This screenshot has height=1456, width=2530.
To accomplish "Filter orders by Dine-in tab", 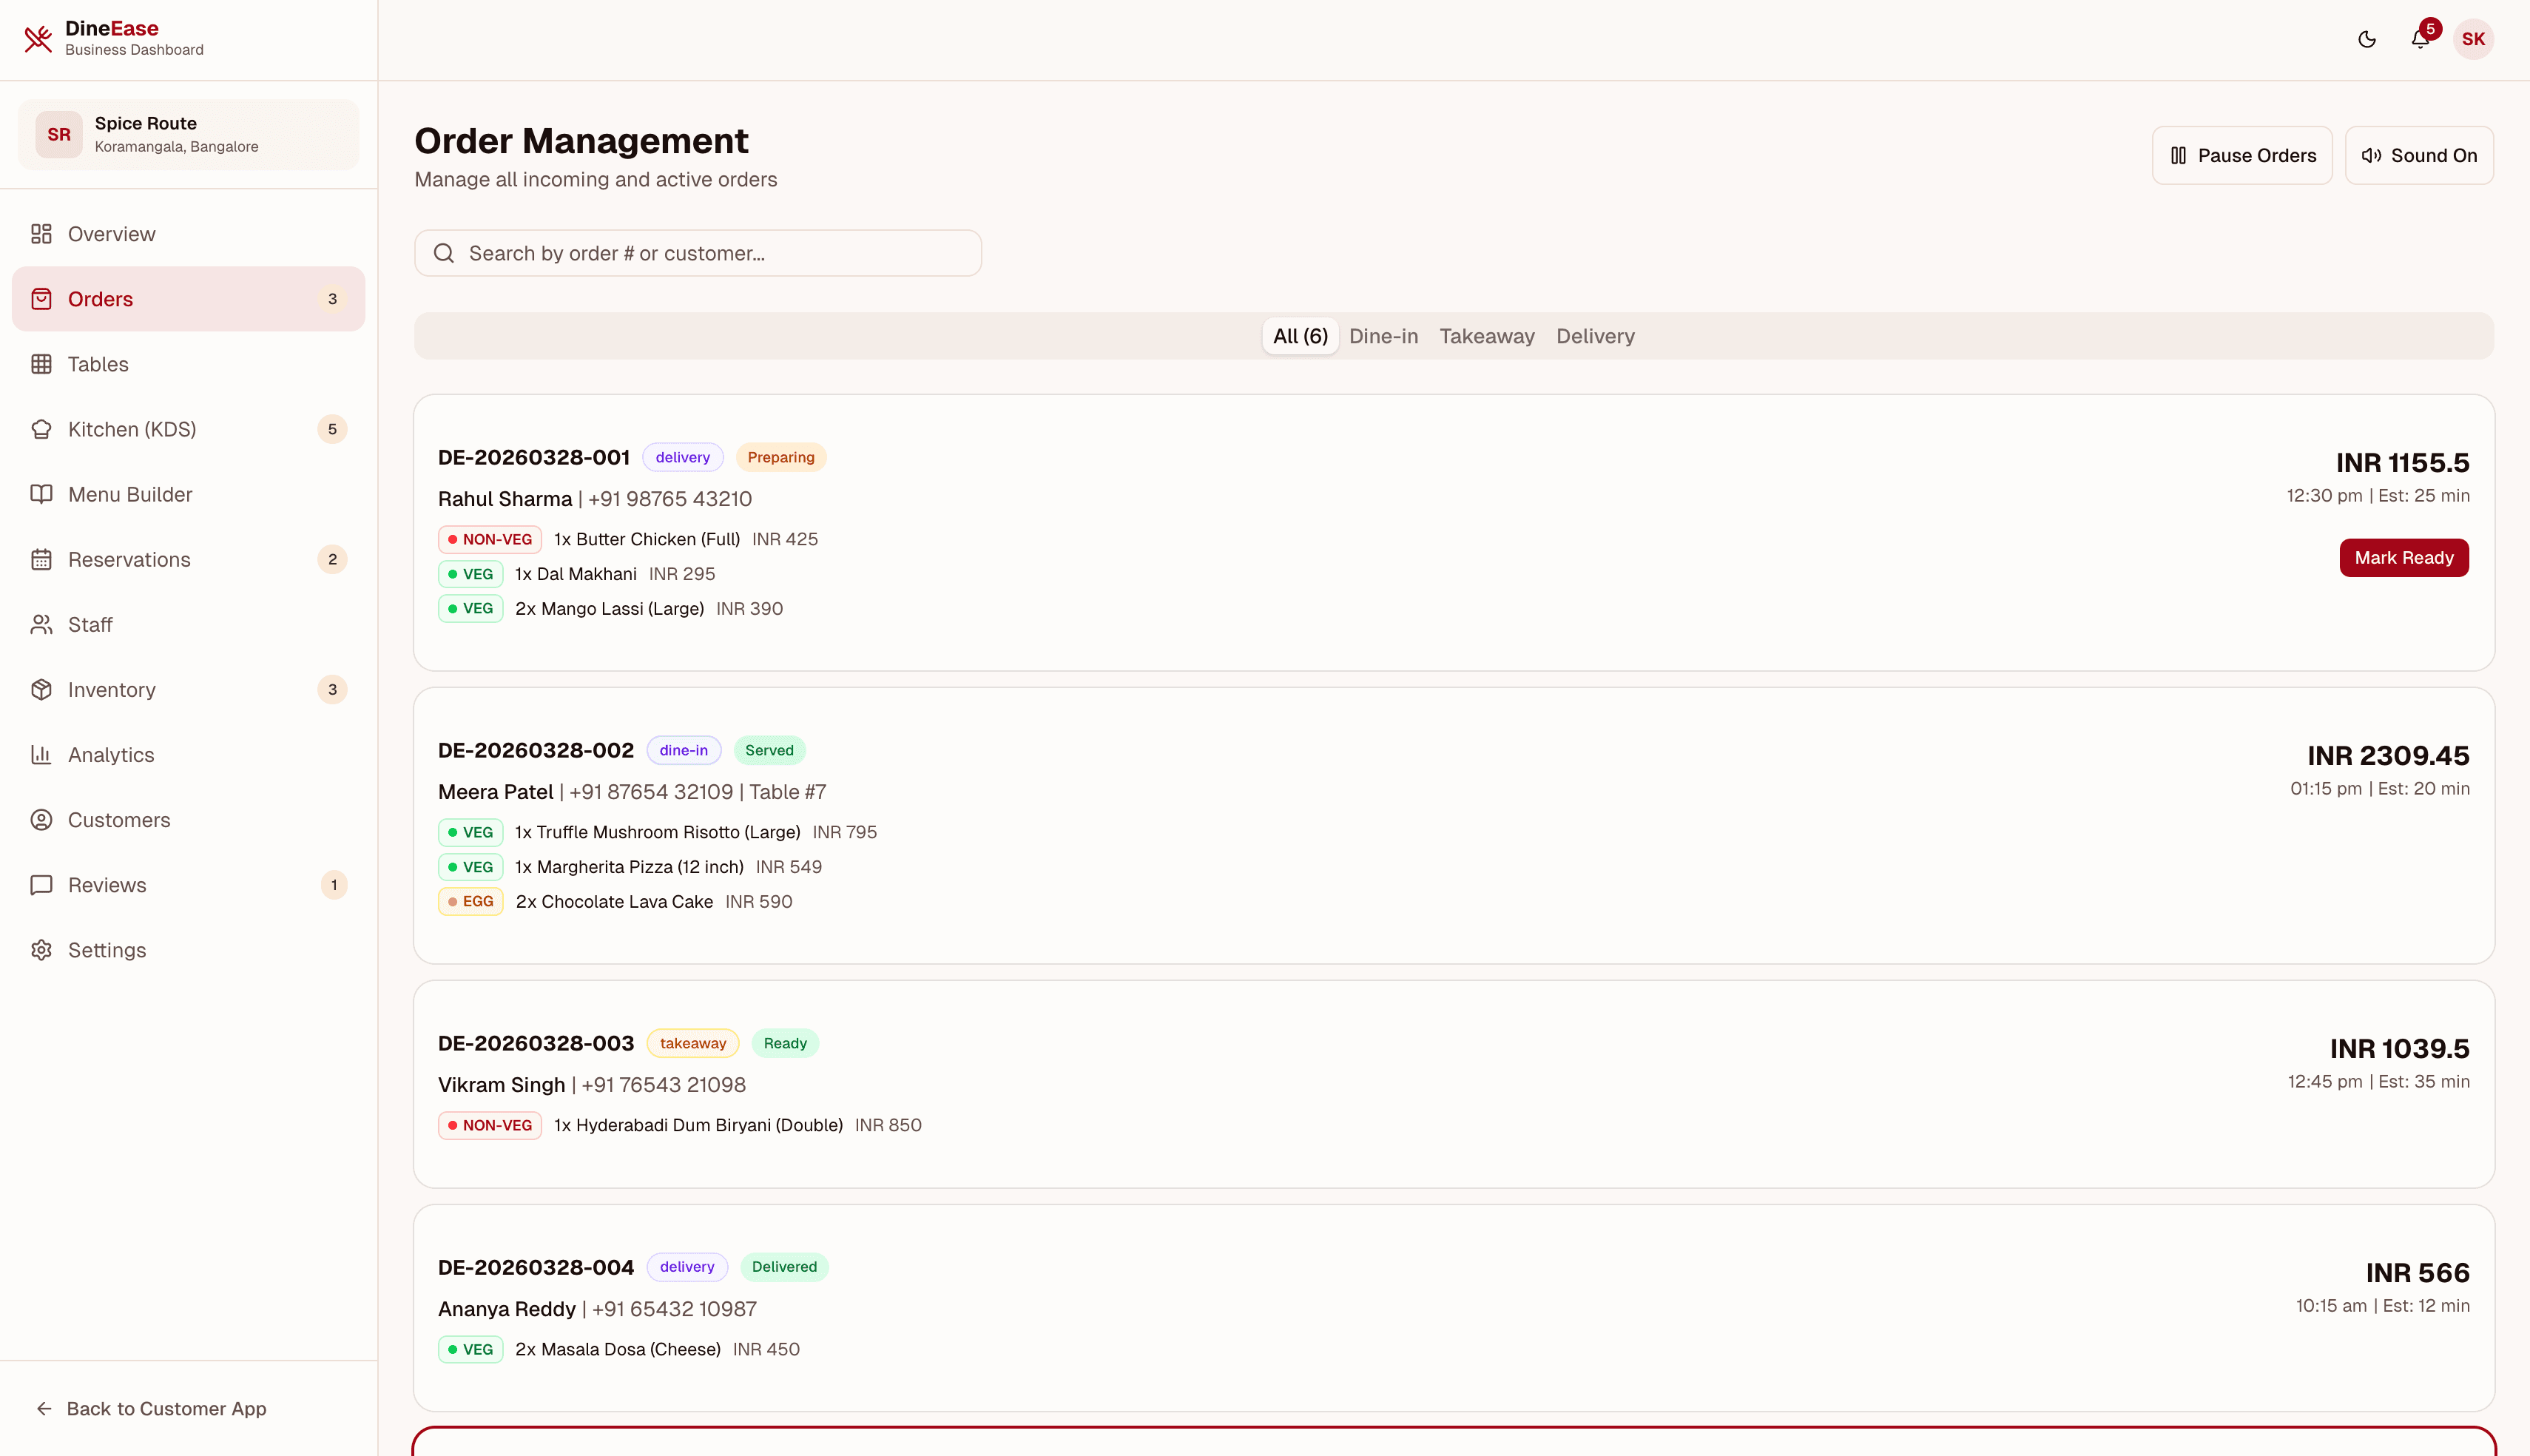I will point(1383,336).
